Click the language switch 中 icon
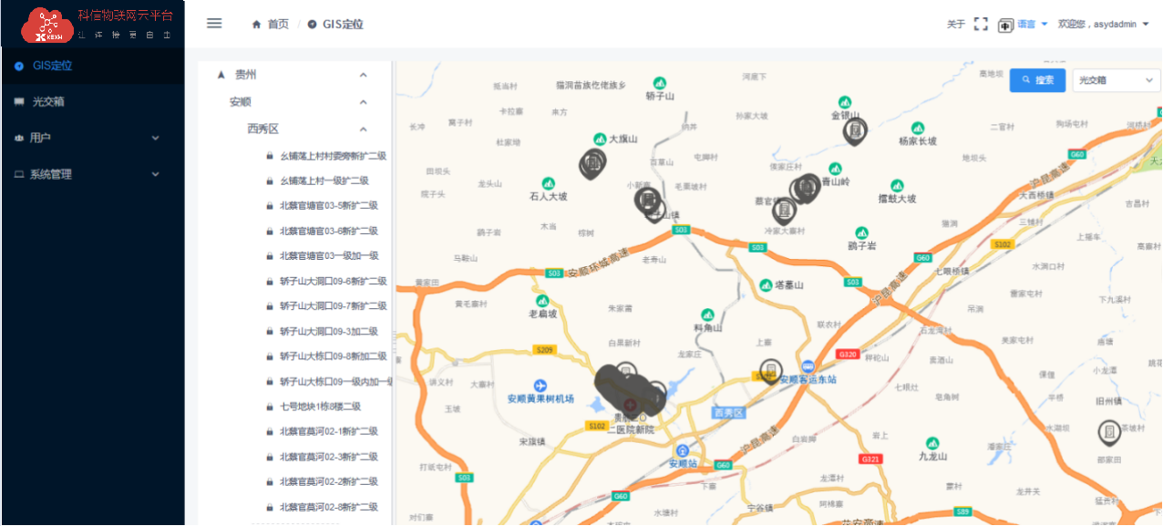Screen dimensions: 1163x526 [1005, 25]
